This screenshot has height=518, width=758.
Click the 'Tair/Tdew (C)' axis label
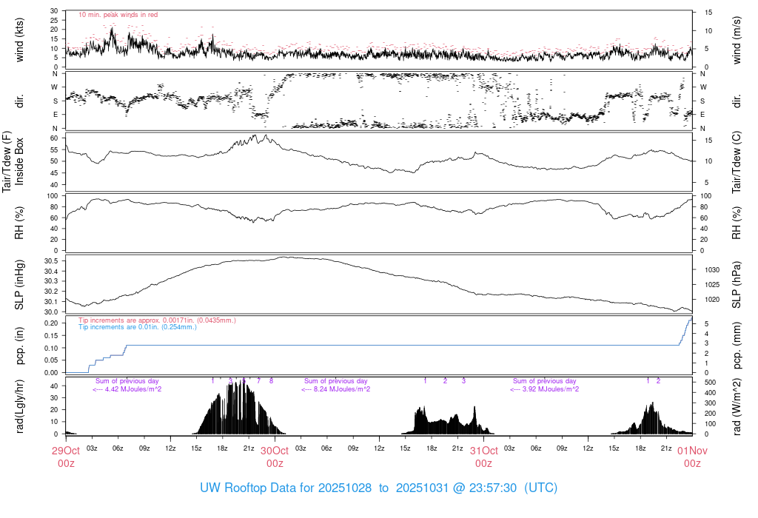[737, 162]
